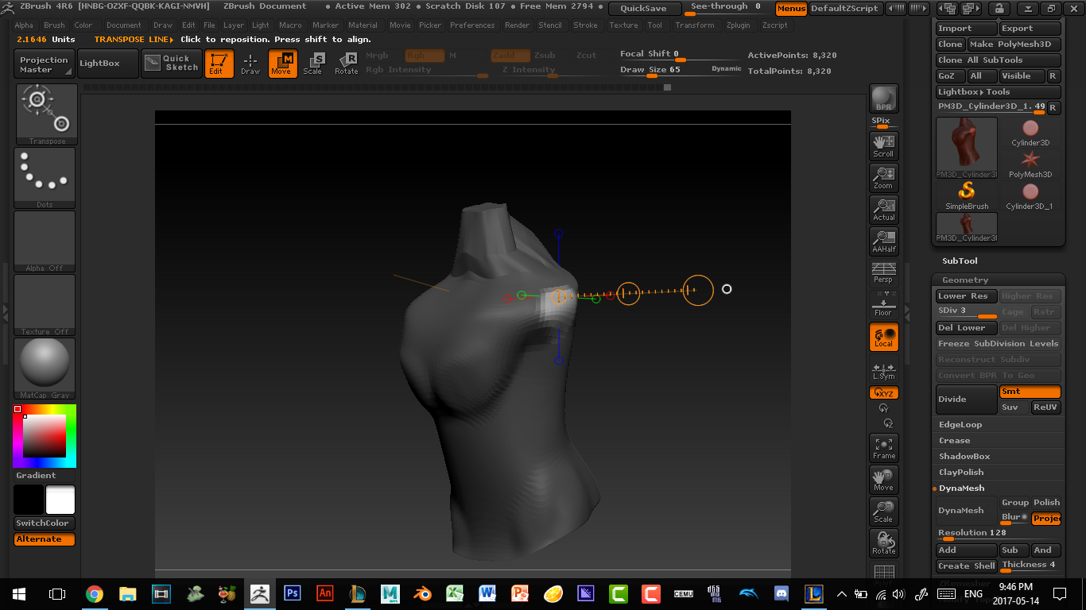The height and width of the screenshot is (610, 1086).
Task: Show hidden system tray icons
Action: [842, 593]
